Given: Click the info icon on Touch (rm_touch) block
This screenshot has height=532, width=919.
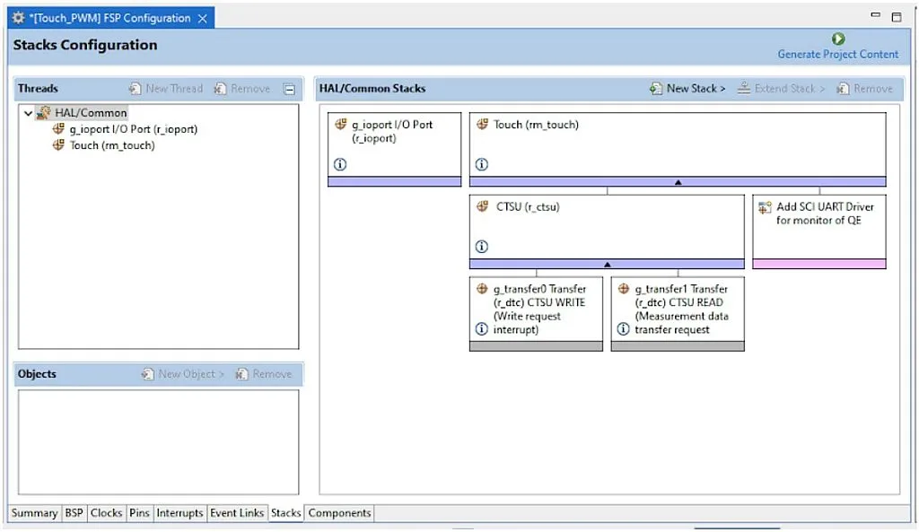Looking at the screenshot, I should pyautogui.click(x=483, y=164).
